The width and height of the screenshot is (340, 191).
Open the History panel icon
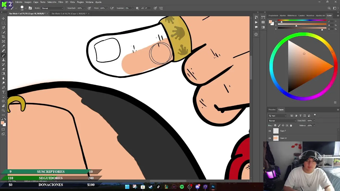click(x=256, y=18)
